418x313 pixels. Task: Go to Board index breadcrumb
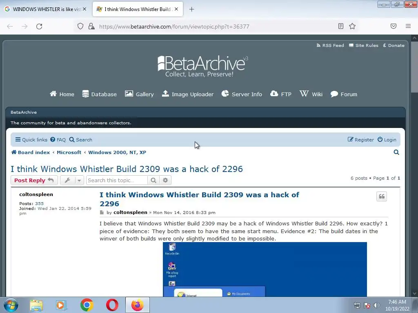[30, 152]
